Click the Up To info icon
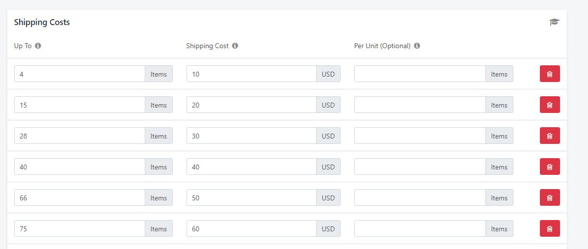This screenshot has width=588, height=249. [x=38, y=46]
